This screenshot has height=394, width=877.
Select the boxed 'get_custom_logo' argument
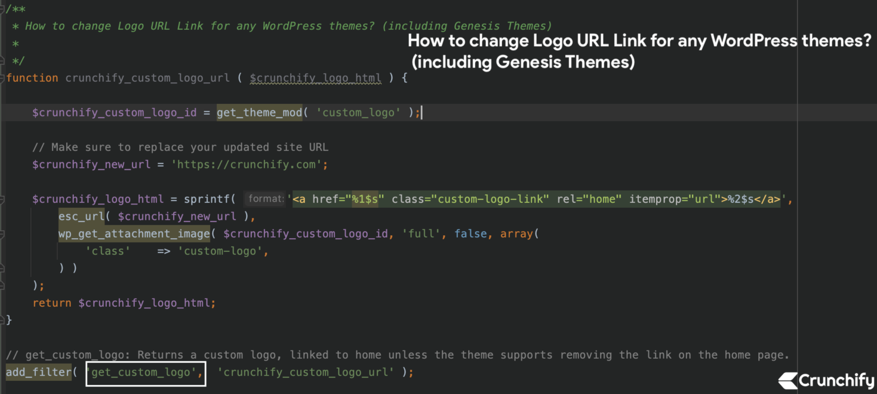pyautogui.click(x=144, y=372)
